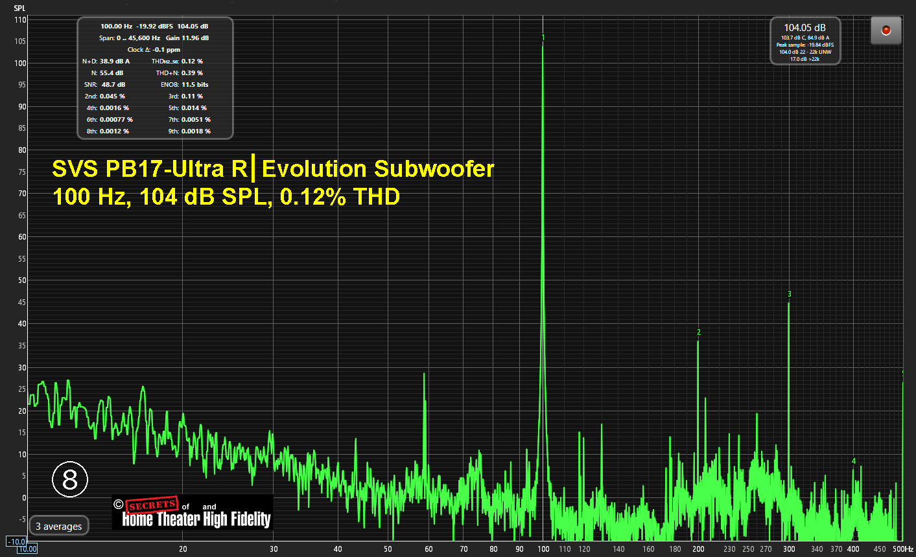Click the THD 0.12 % value in distortion panel
This screenshot has width=916, height=557.
192,62
